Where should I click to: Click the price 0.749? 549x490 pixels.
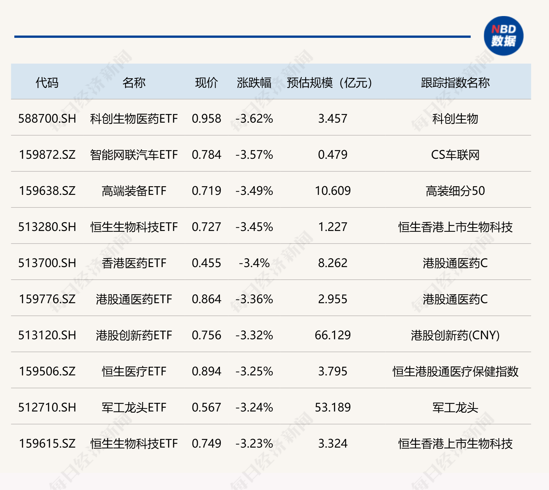206,444
